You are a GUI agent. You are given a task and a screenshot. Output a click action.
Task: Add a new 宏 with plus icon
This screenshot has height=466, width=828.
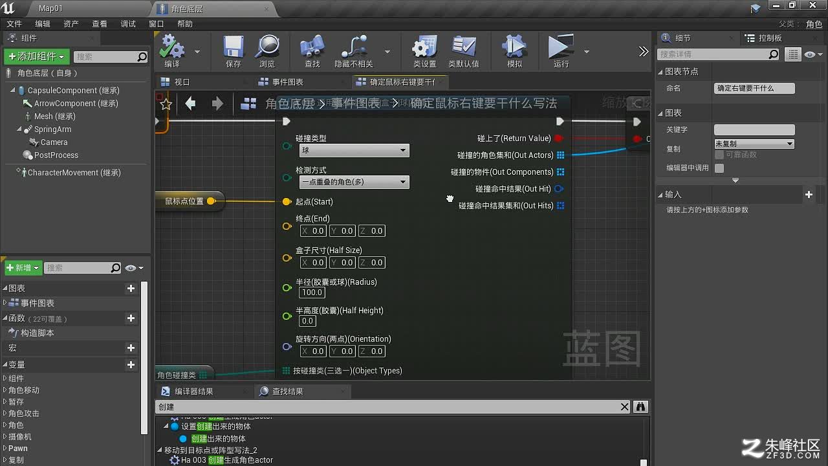click(x=131, y=348)
